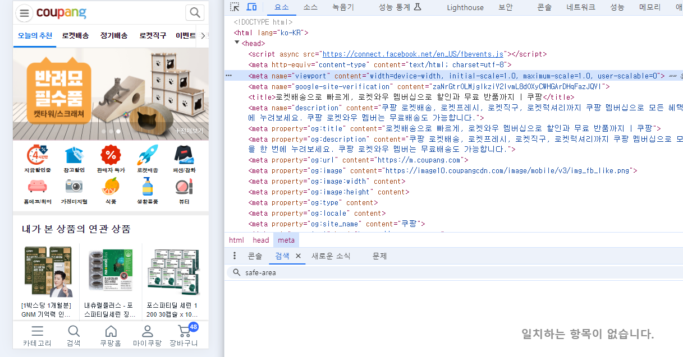Viewport: 683px width, 357px height.
Task: Switch to 메모리 DevTools panel
Action: coord(650,7)
